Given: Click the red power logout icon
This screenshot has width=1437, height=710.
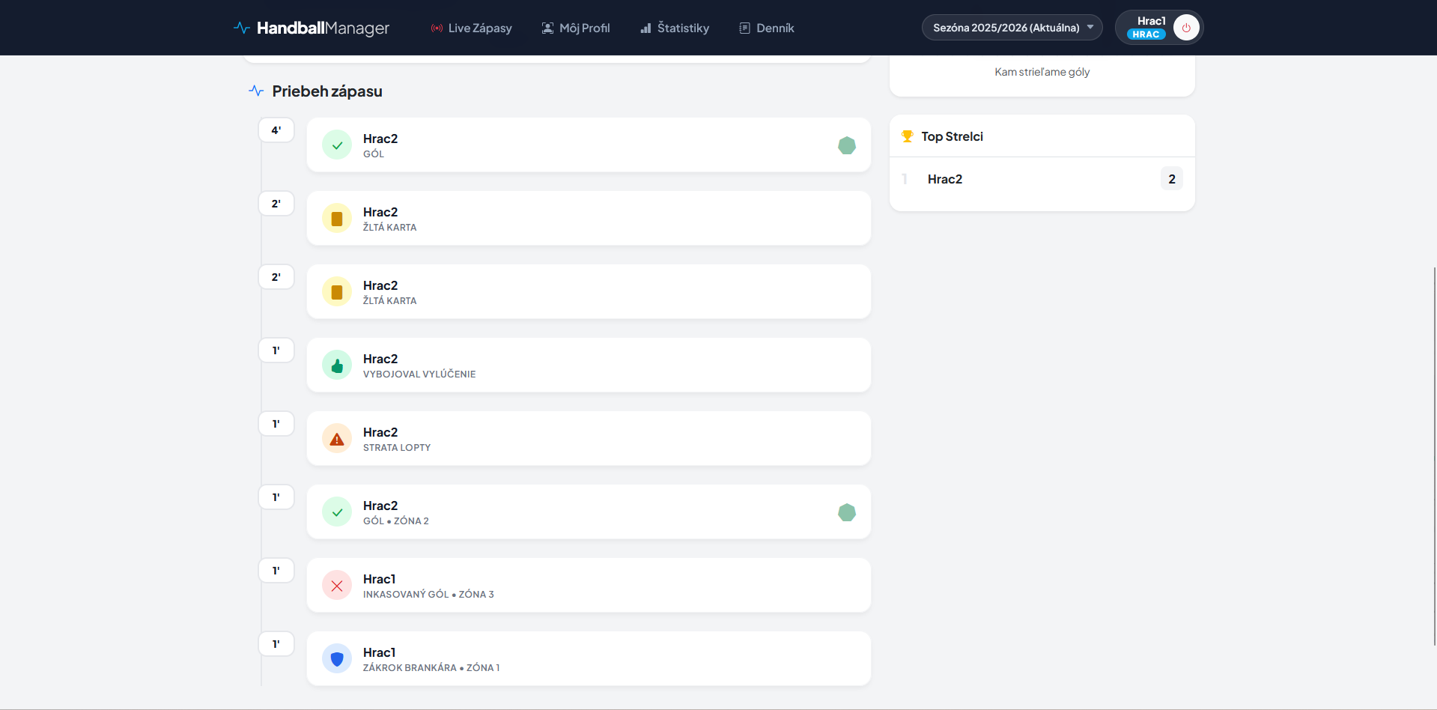Looking at the screenshot, I should (x=1185, y=28).
